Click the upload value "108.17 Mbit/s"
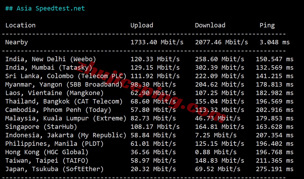Screen dimensions: 304x179 pyautogui.click(x=155, y=127)
